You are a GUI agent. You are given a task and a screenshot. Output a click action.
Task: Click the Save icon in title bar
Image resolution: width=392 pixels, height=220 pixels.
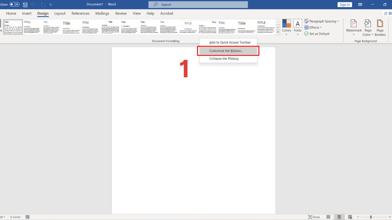pyautogui.click(x=25, y=5)
